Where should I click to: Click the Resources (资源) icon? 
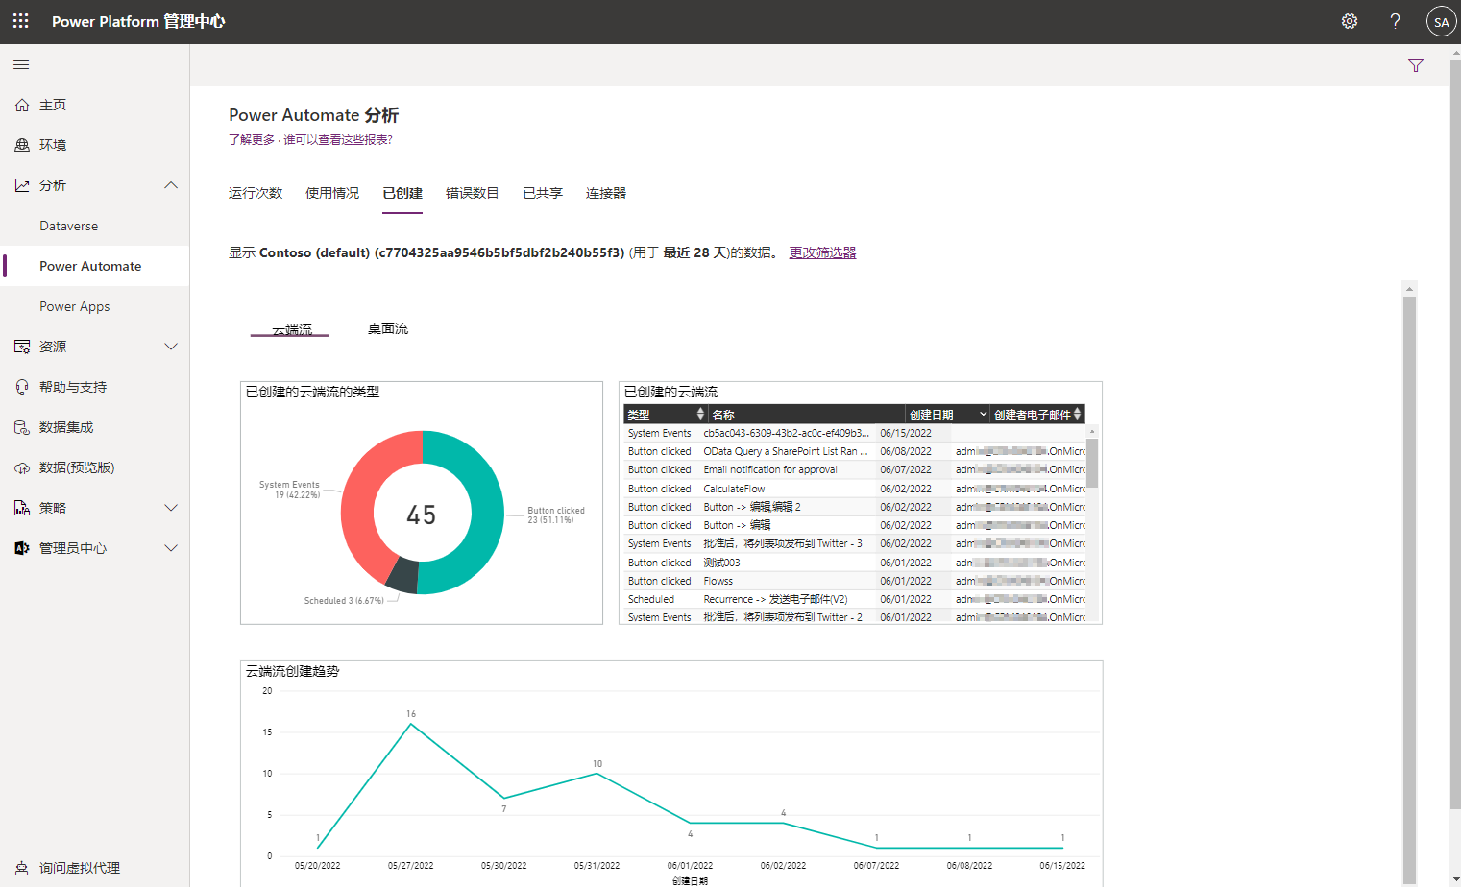pyautogui.click(x=22, y=347)
